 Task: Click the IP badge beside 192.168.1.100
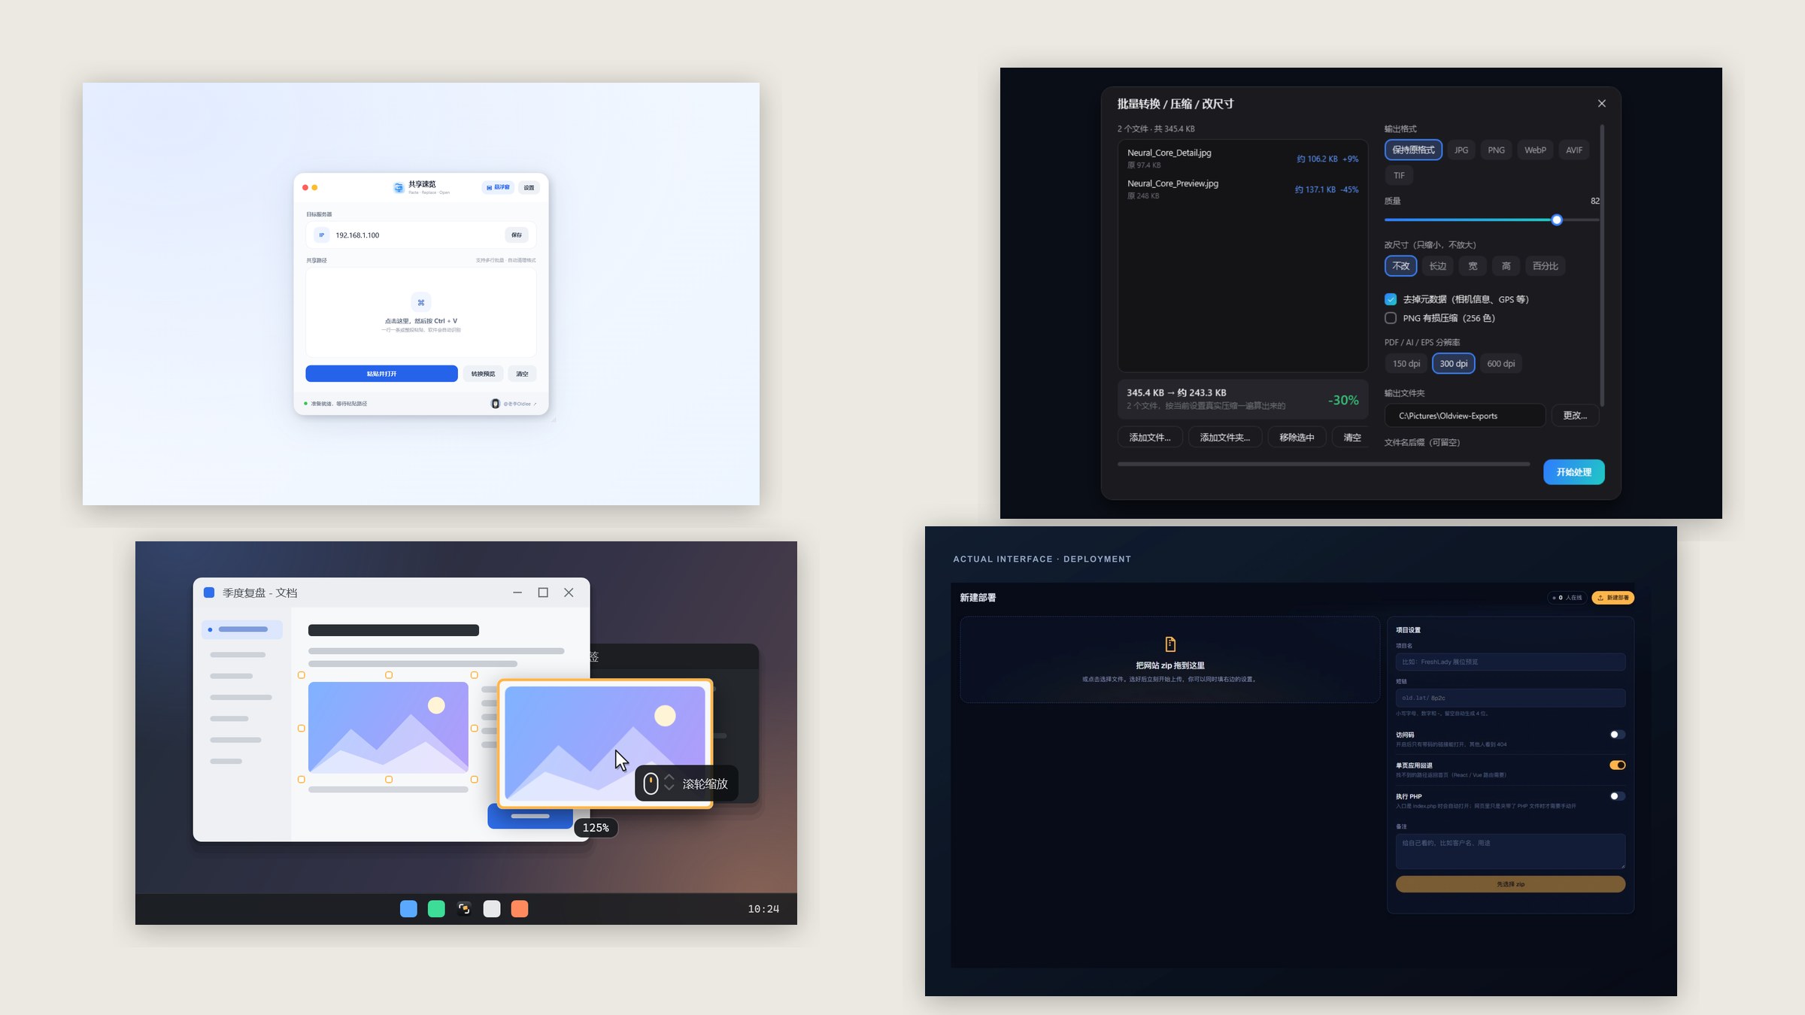pos(321,235)
